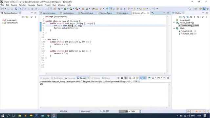Switch to History bottom tab
The height and width of the screenshot is (118, 210).
point(95,78)
